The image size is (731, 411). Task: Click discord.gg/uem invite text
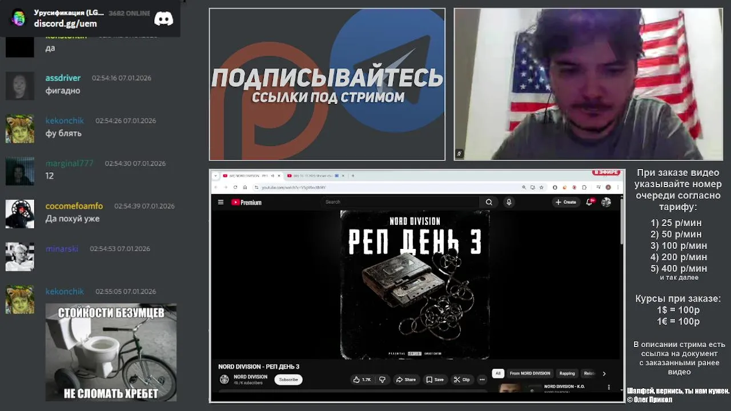pos(65,23)
